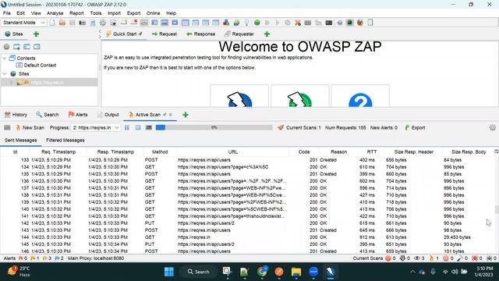Image resolution: width=499 pixels, height=281 pixels.
Task: Open the Analyse menu
Action: tap(55, 13)
